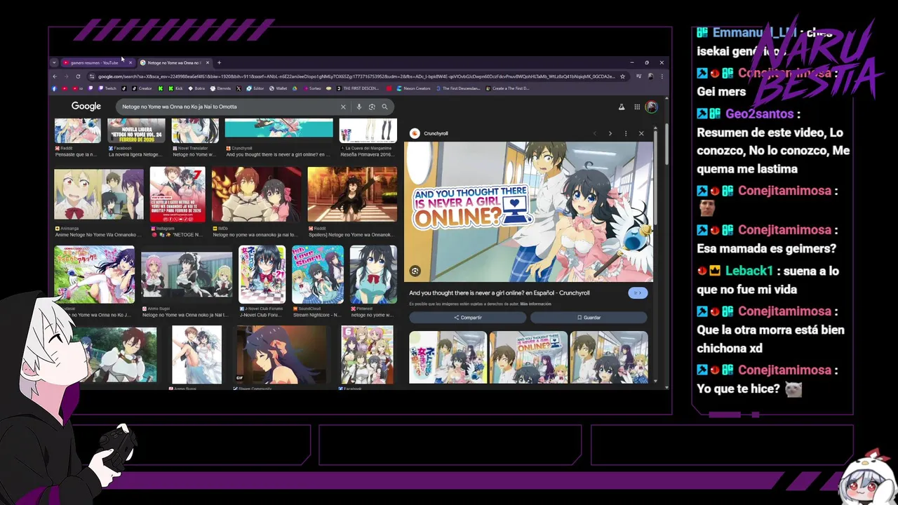Viewport: 898px width, 505px height.
Task: Open Google Search Labs flask icon
Action: (x=621, y=107)
